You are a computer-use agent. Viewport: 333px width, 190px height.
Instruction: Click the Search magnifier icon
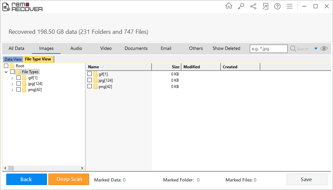293,49
